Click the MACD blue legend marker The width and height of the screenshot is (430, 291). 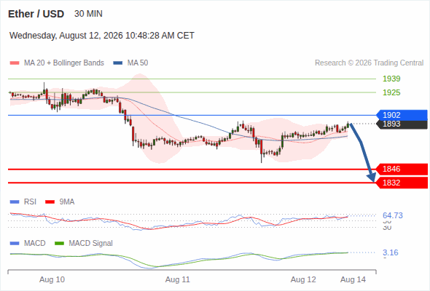click(15, 244)
